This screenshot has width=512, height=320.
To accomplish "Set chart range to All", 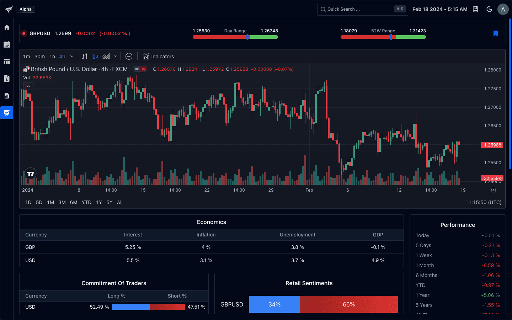I will [x=120, y=202].
